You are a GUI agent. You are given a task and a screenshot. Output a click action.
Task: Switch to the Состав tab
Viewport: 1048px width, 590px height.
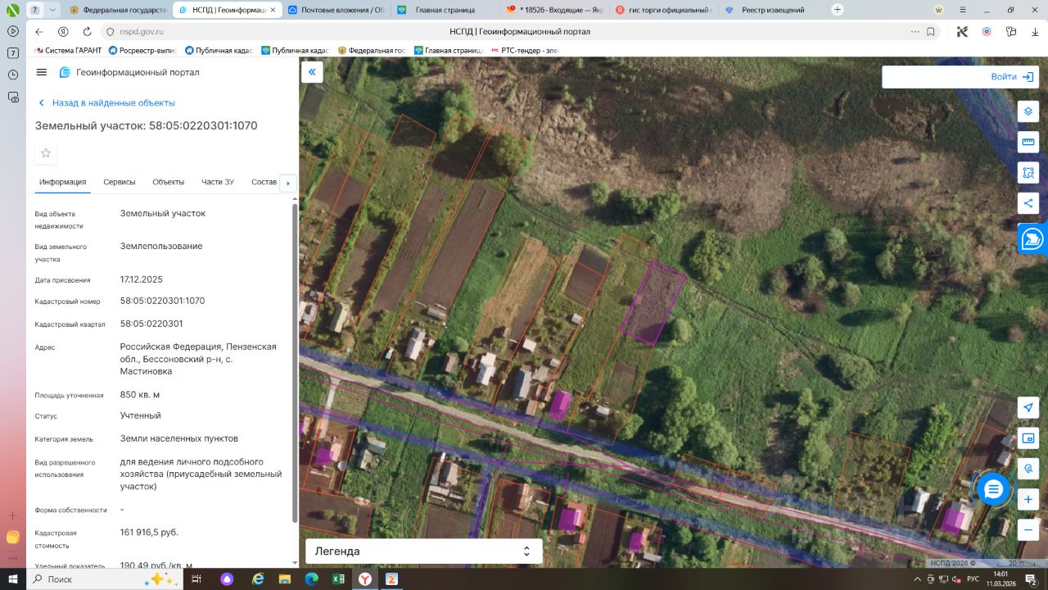[264, 182]
